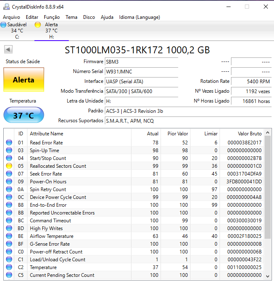Click raw value 000000043F22 of Load/Unload Cycle
Viewport: 274px width, 283px height.
pos(245,259)
